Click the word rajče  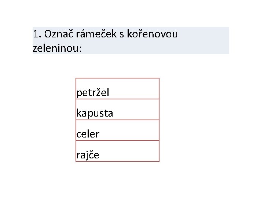pos(88,155)
